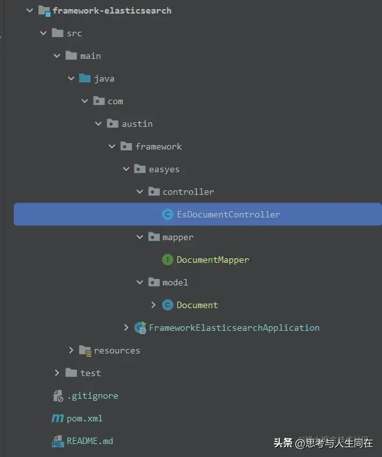Click the EsDocumentController class icon
This screenshot has height=457, width=382.
168,214
